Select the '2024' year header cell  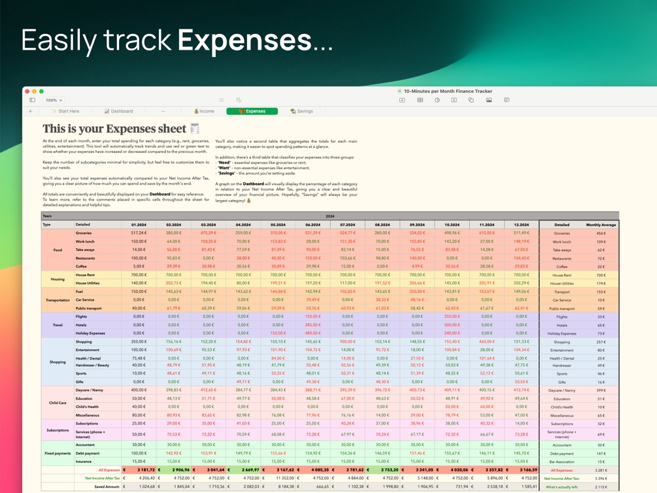pyautogui.click(x=329, y=216)
